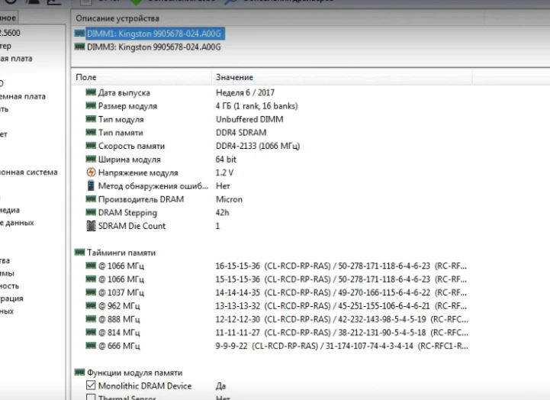
Task: Select timing value starting '11-11-11-27'
Action: click(x=342, y=333)
